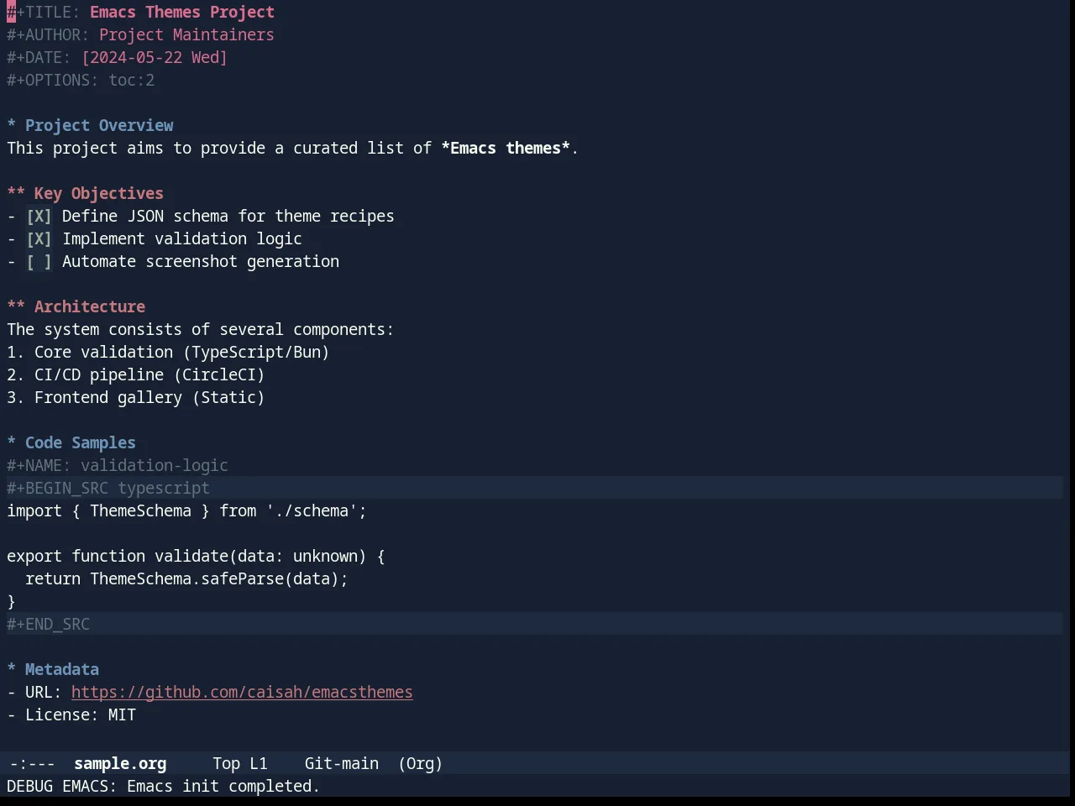Viewport: 1075px width, 806px height.
Task: Open the (Org) major mode menu
Action: (x=420, y=764)
